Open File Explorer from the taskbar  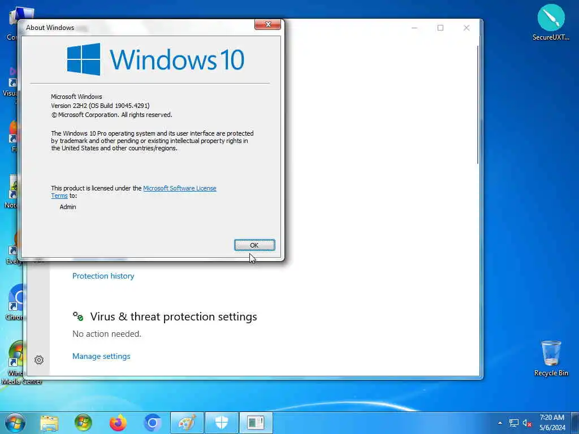click(49, 423)
